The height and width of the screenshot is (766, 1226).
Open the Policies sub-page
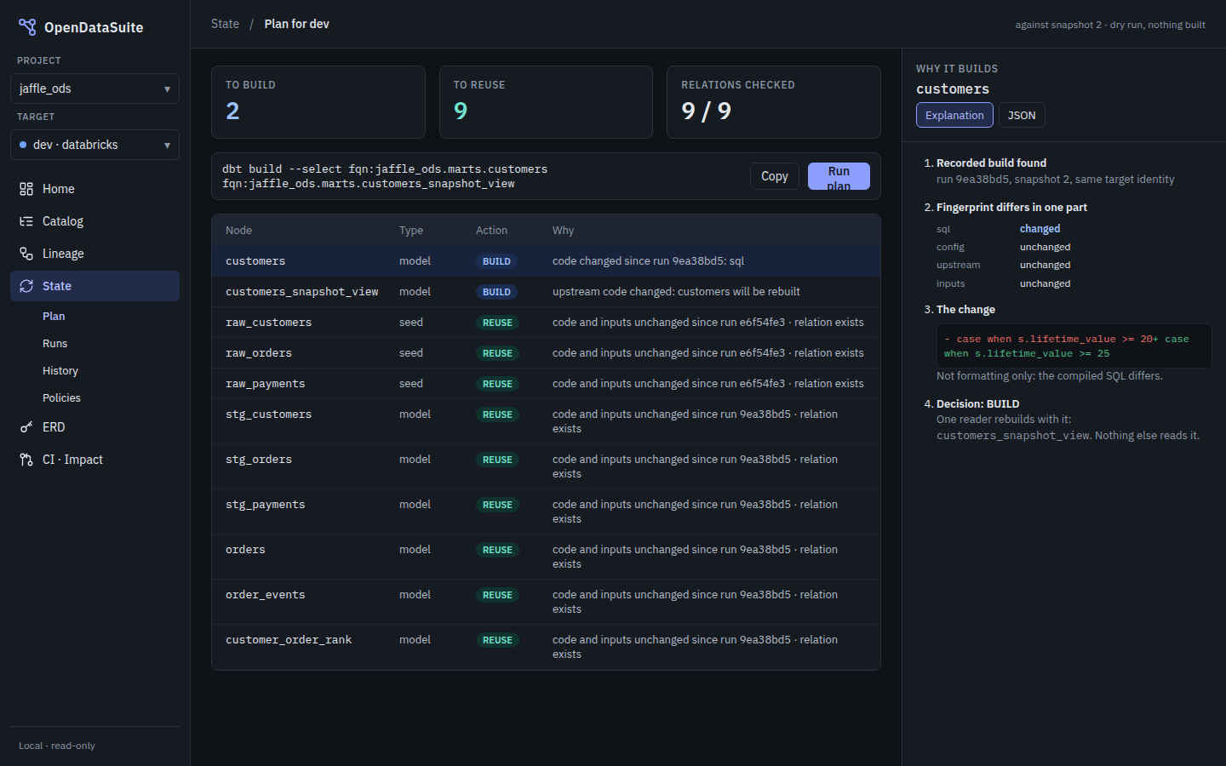[61, 397]
